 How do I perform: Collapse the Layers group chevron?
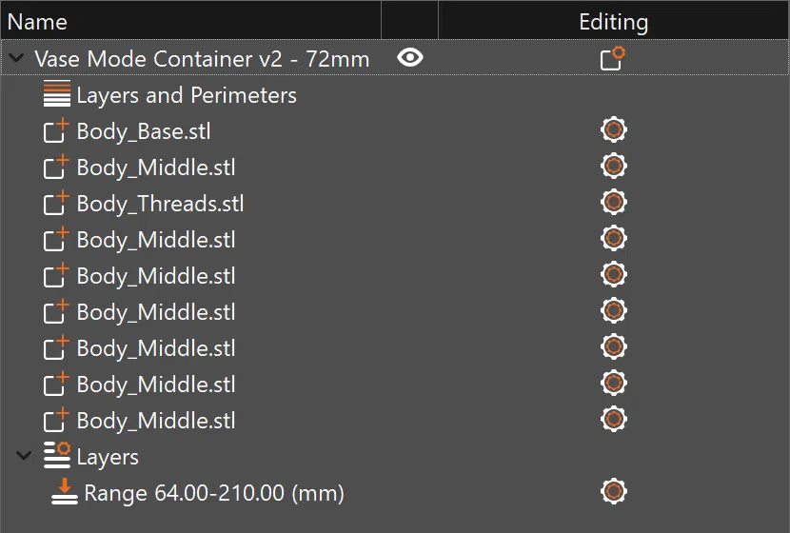(x=24, y=457)
